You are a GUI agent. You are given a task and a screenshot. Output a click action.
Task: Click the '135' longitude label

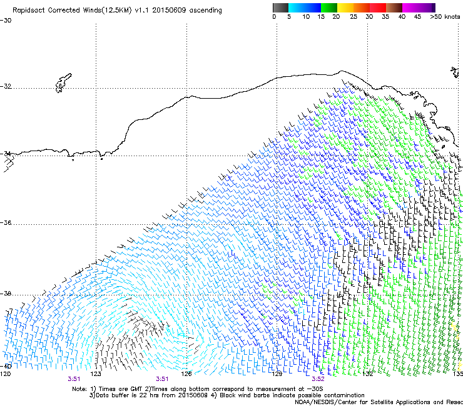(458, 374)
